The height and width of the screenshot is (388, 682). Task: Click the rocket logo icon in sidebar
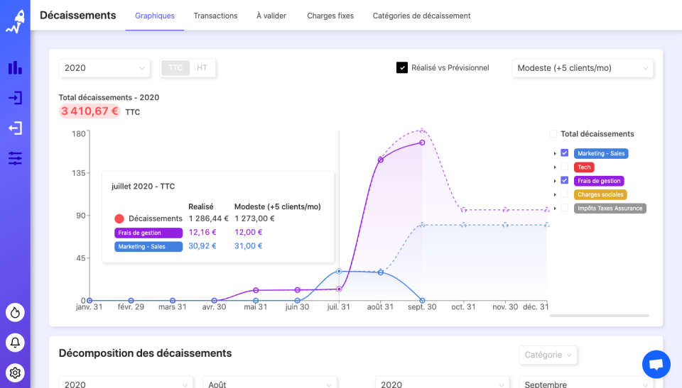click(15, 23)
